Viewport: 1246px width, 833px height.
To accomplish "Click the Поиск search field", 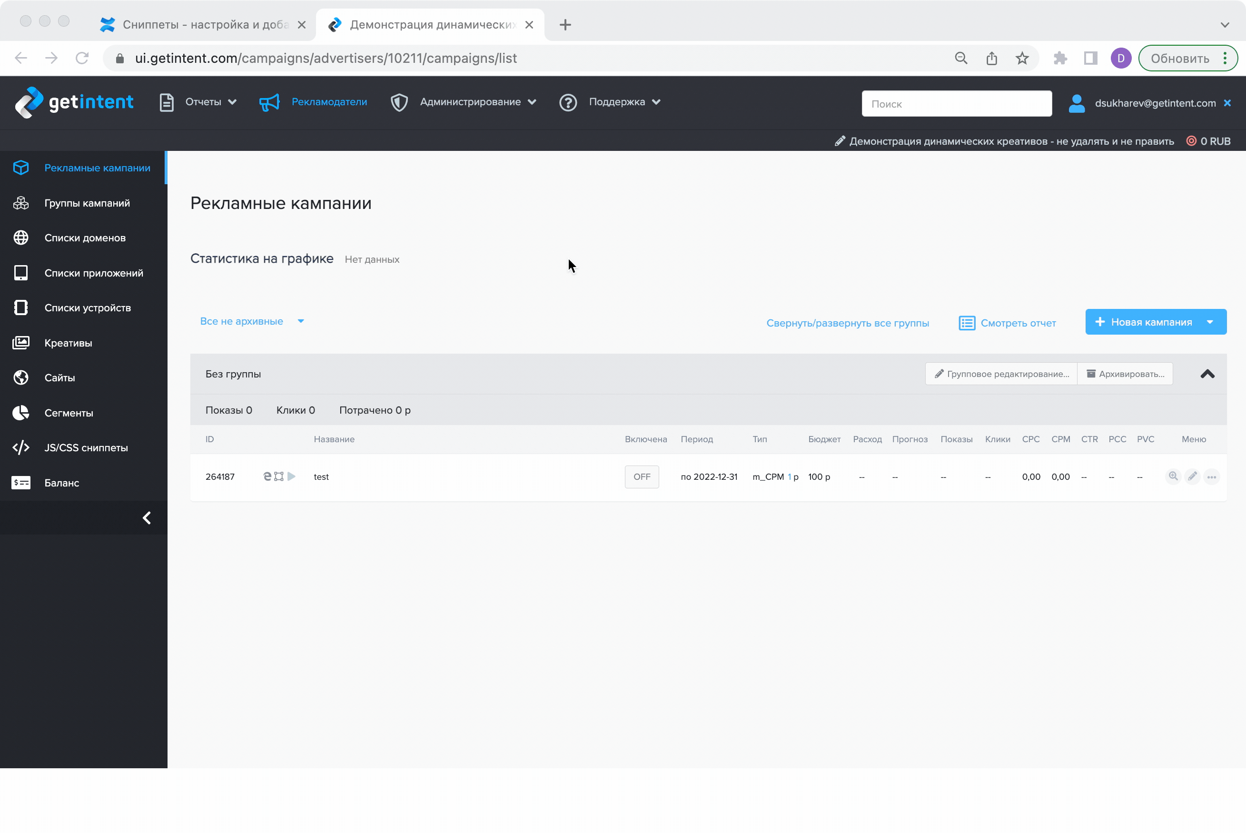I will pyautogui.click(x=956, y=104).
